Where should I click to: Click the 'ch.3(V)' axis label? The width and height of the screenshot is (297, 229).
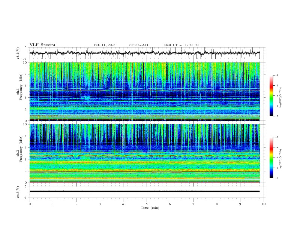(18, 192)
